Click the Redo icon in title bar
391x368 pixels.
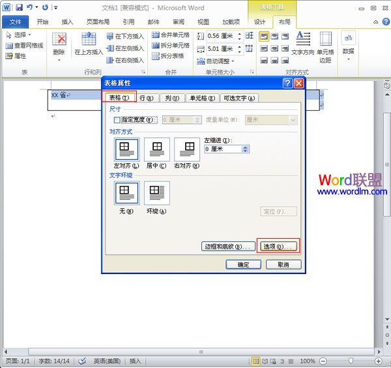click(x=45, y=7)
